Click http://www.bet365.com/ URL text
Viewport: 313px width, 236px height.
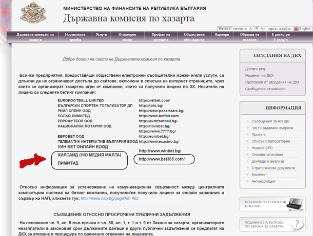(x=162, y=159)
